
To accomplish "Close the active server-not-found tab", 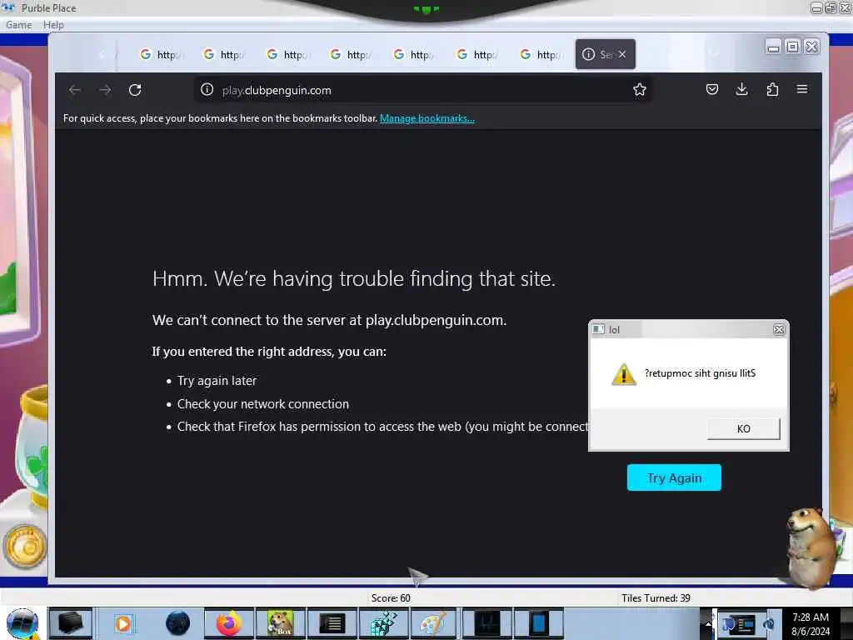I will pos(621,54).
